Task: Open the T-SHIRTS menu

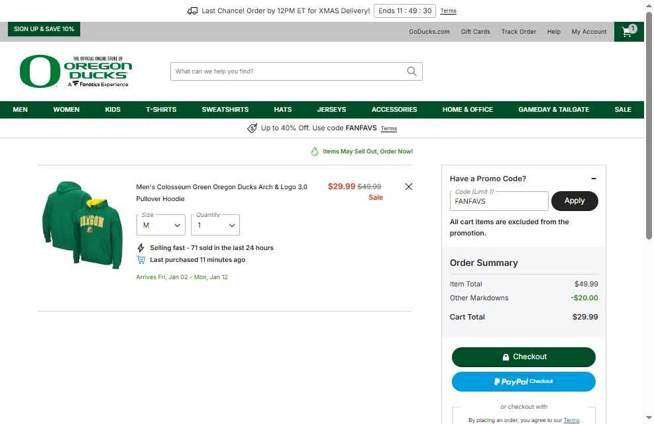Action: pyautogui.click(x=161, y=110)
